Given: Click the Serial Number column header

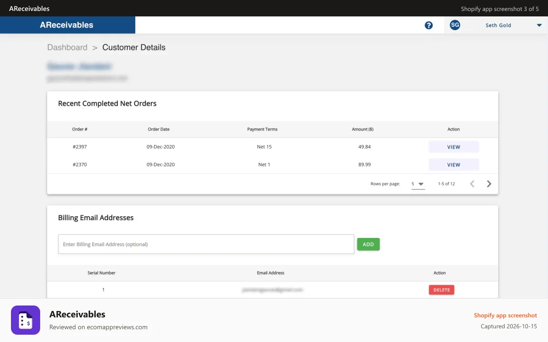Looking at the screenshot, I should pos(101,273).
